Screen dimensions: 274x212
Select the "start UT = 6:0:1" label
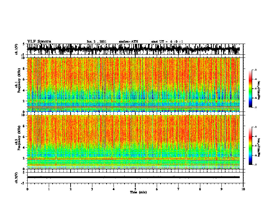(x=167, y=42)
